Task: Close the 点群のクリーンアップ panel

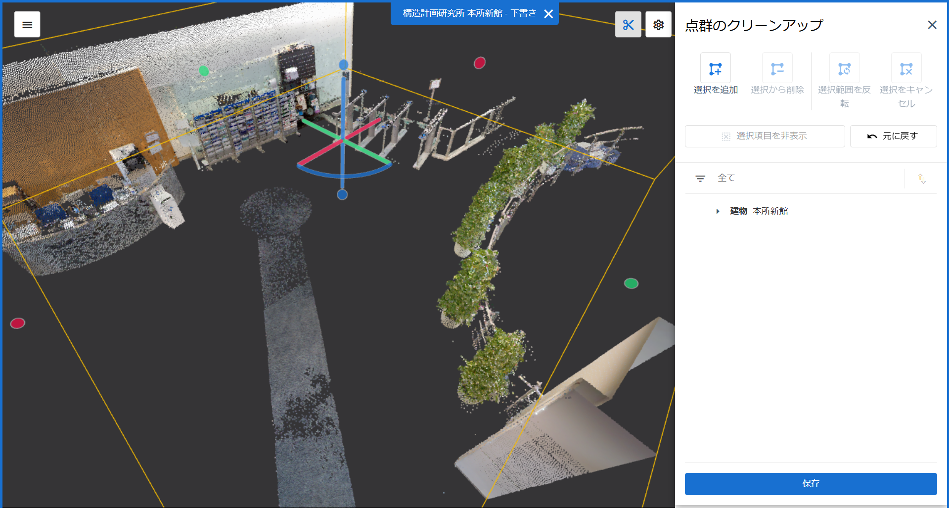Action: 932,25
